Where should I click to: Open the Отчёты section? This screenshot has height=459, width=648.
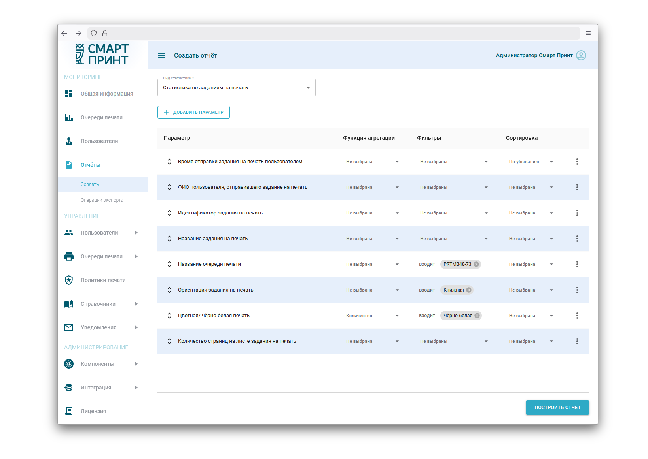(102, 165)
